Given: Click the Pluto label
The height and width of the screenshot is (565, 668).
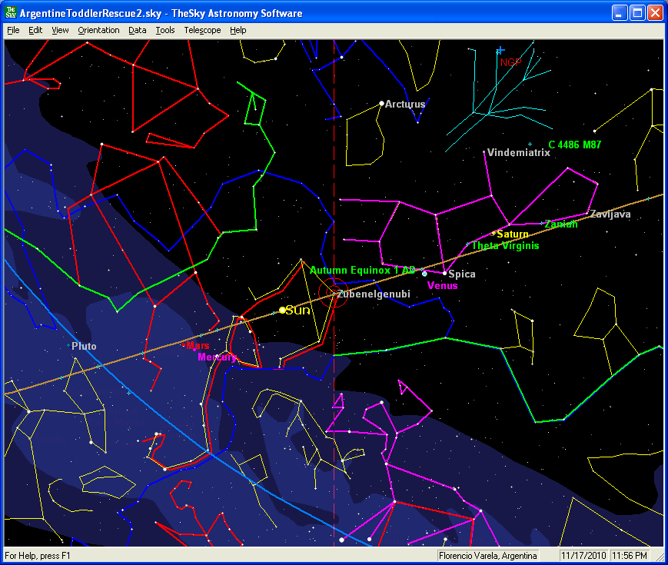Looking at the screenshot, I should (x=84, y=347).
